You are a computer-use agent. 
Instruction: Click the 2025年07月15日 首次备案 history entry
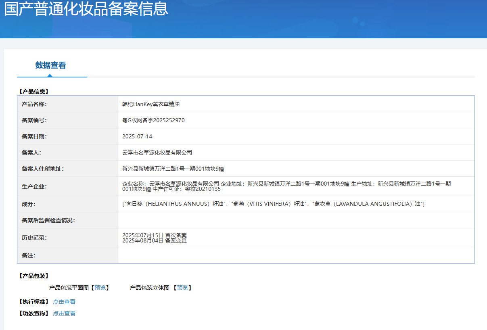tap(154, 235)
